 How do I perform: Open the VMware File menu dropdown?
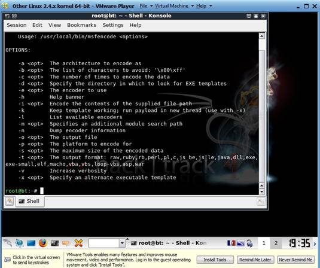(146, 6)
